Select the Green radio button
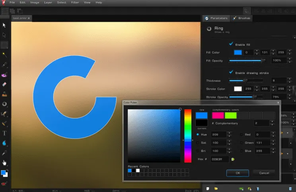 click(x=241, y=143)
